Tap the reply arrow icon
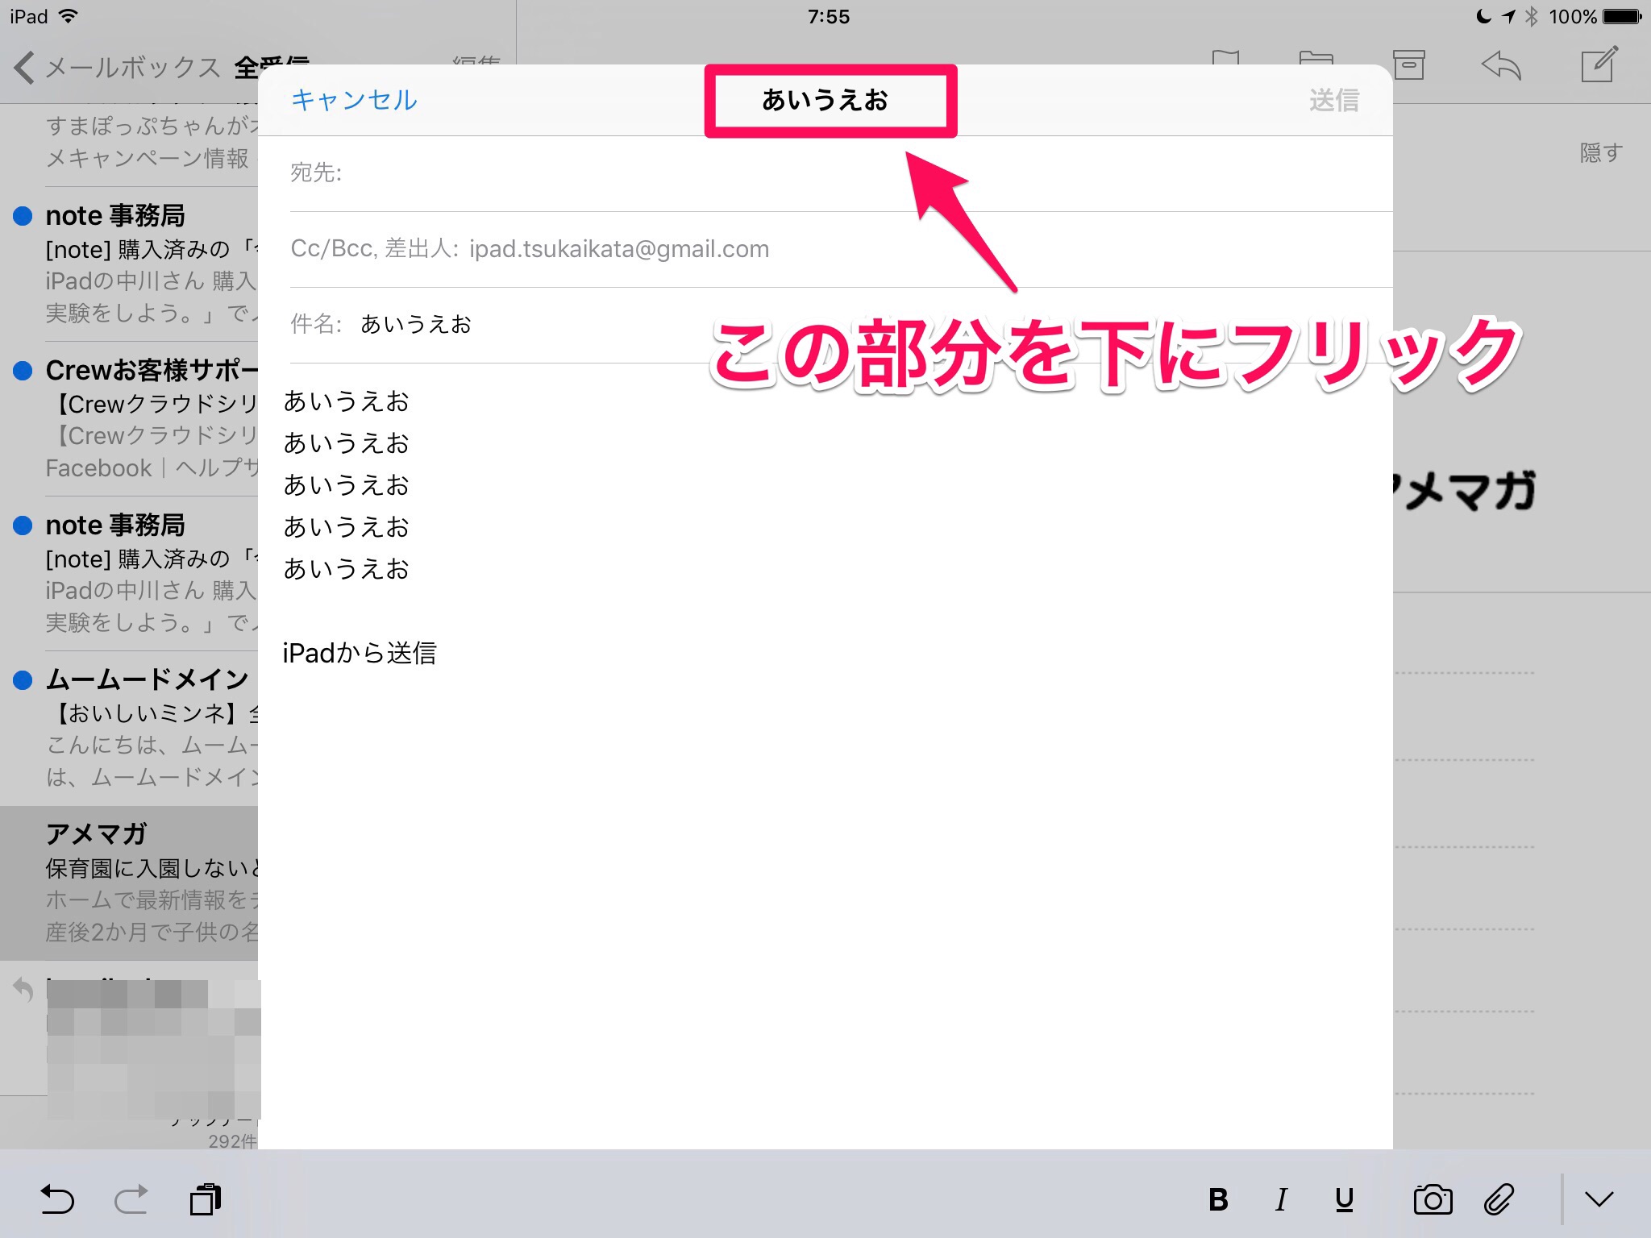The height and width of the screenshot is (1238, 1651). pyautogui.click(x=1501, y=65)
